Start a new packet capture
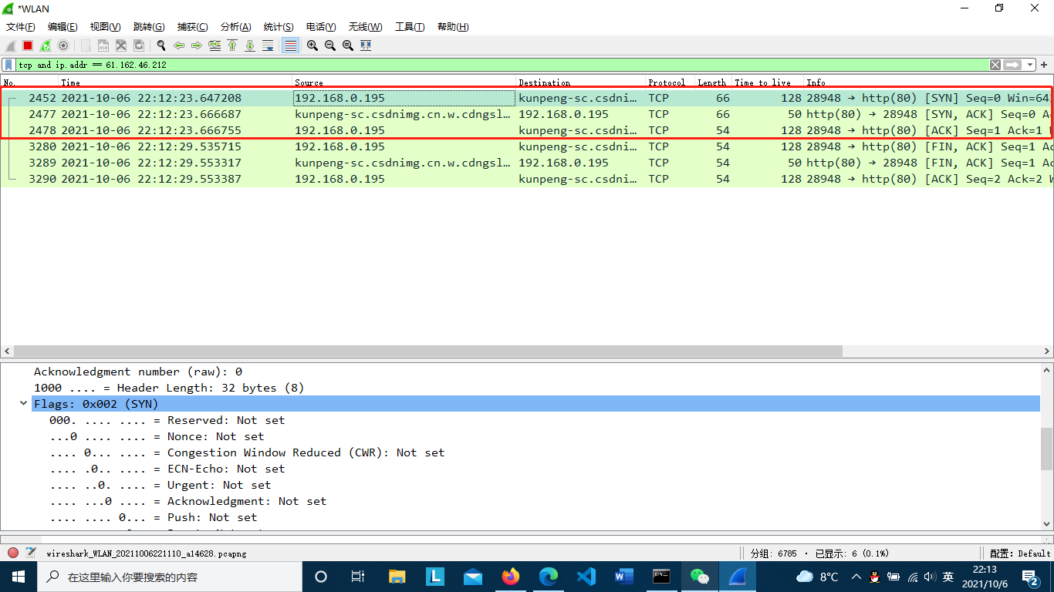The image size is (1054, 592). [x=10, y=45]
